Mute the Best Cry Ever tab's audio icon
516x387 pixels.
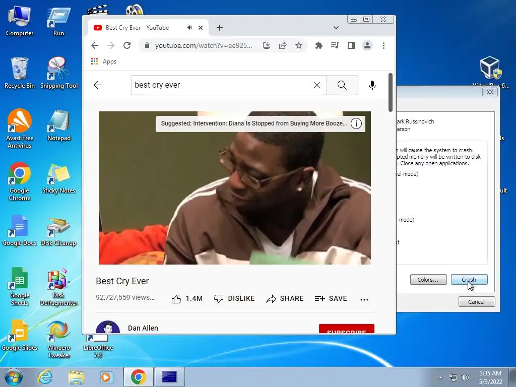[189, 28]
